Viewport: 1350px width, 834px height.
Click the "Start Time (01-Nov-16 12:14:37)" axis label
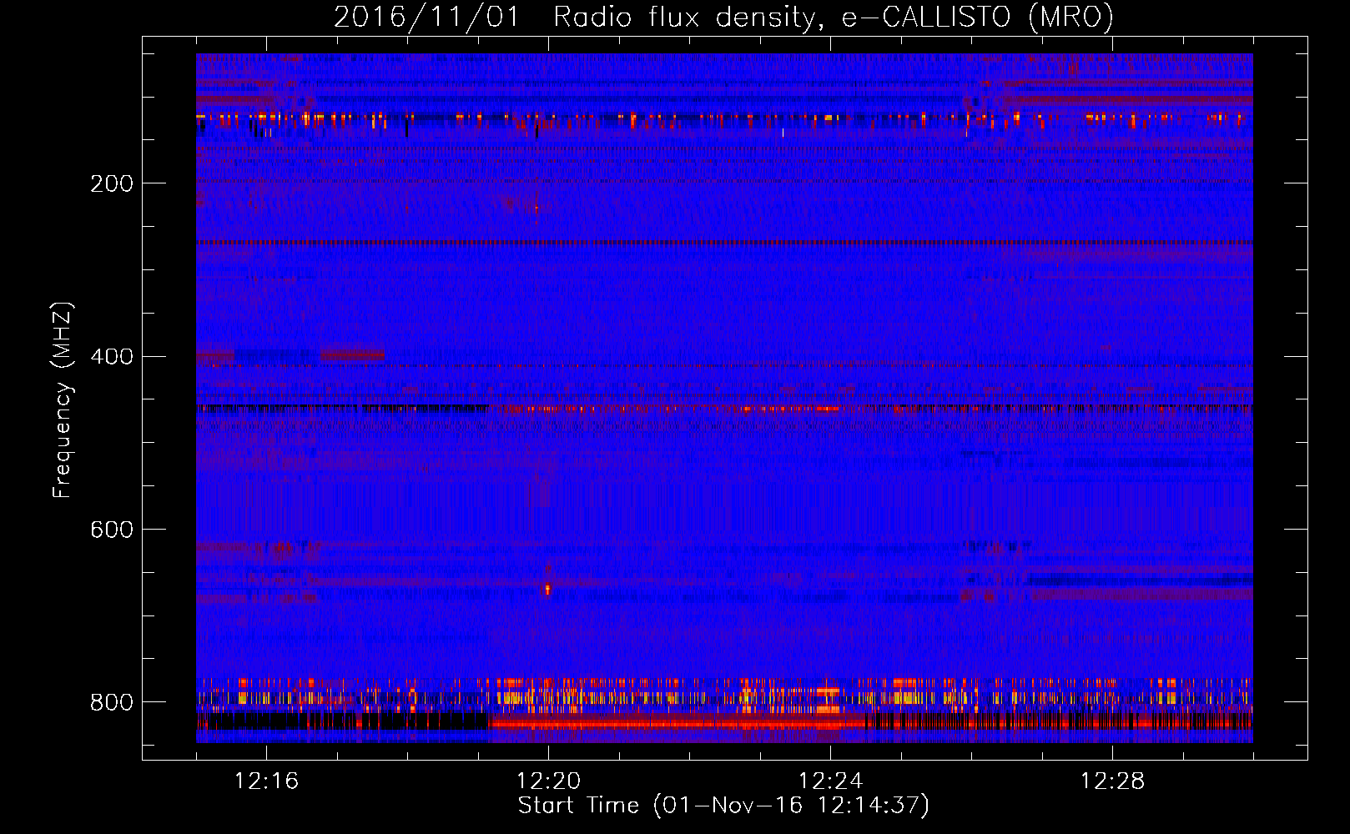point(723,806)
